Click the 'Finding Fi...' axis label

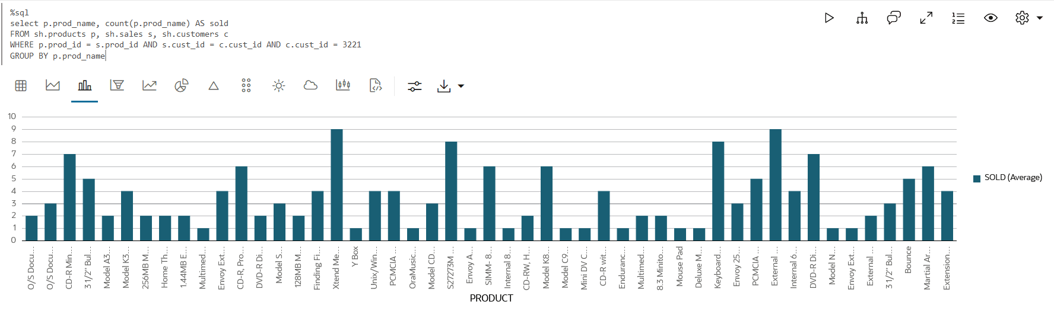pyautogui.click(x=318, y=268)
